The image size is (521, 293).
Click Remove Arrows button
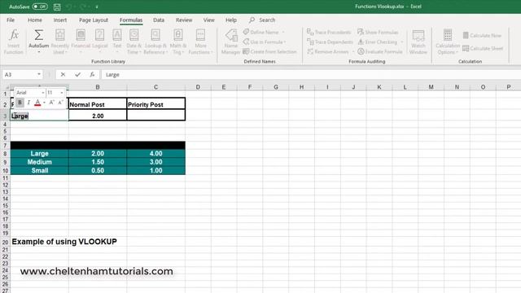[327, 51]
